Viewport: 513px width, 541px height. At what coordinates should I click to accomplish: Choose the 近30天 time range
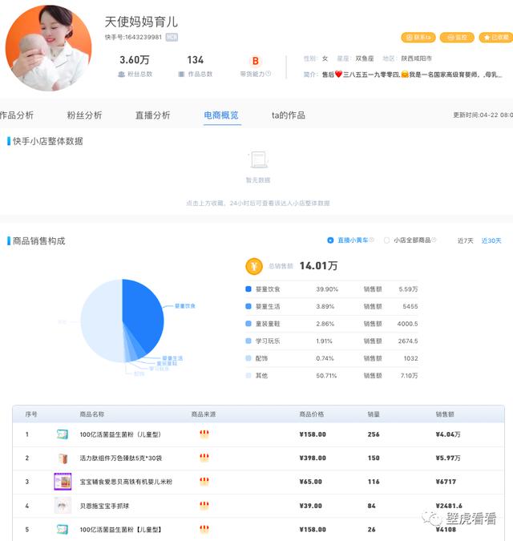pos(491,240)
